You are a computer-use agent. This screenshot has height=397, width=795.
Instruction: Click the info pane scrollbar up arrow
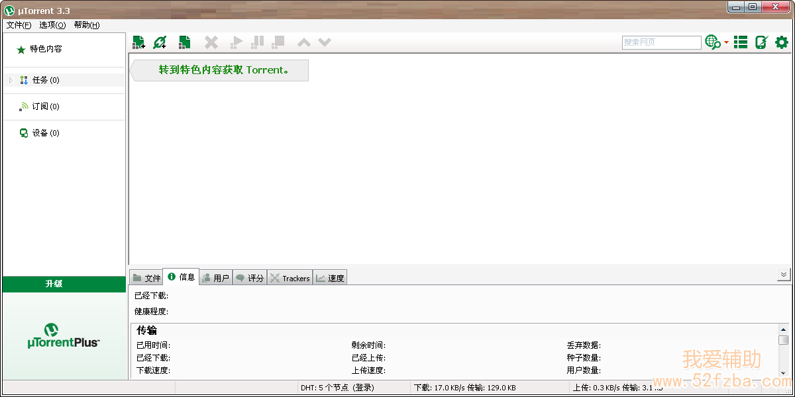click(784, 329)
